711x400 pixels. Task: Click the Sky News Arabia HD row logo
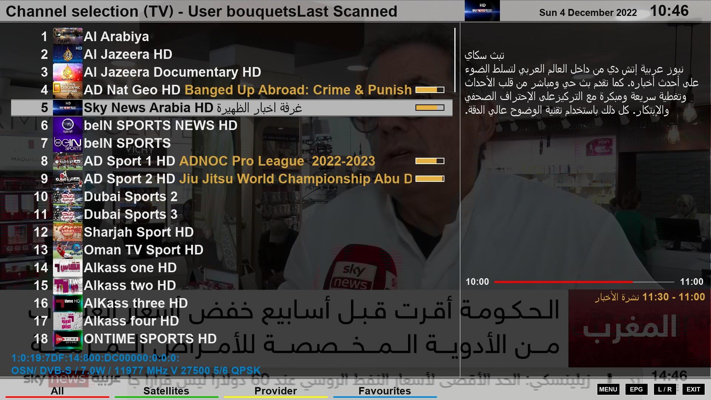[68, 108]
